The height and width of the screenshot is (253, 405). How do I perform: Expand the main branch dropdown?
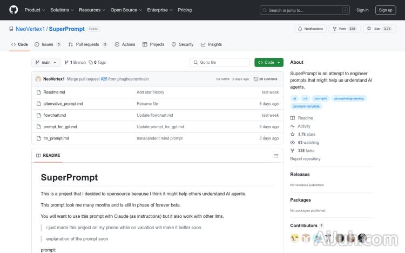coord(46,62)
